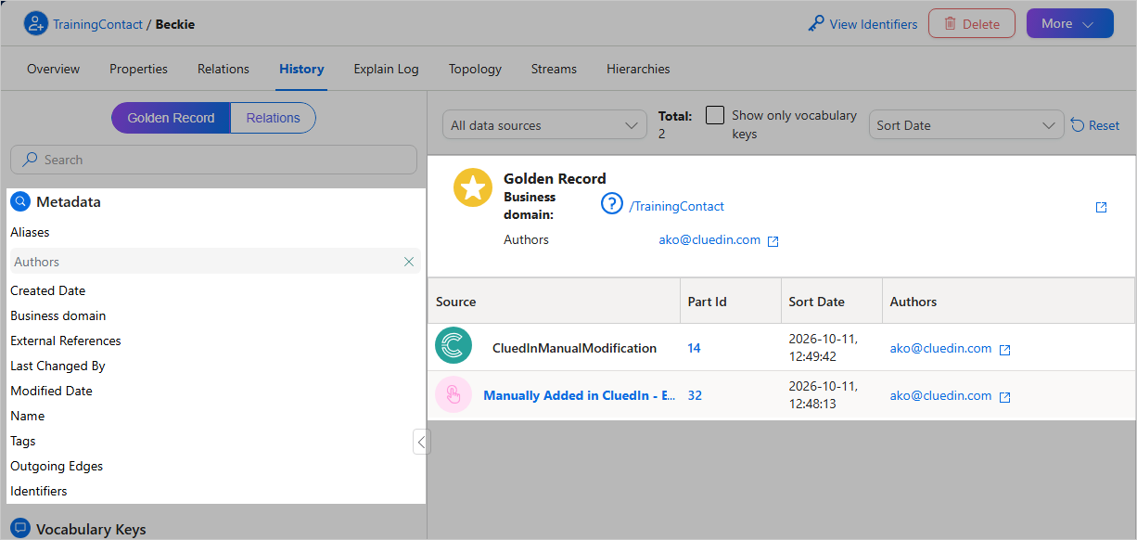Image resolution: width=1137 pixels, height=540 pixels.
Task: Open the Properties tab
Action: pos(139,69)
